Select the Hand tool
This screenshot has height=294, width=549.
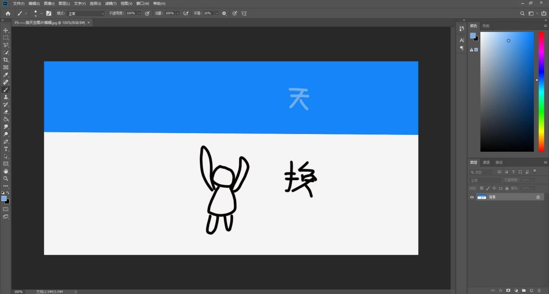(x=6, y=171)
